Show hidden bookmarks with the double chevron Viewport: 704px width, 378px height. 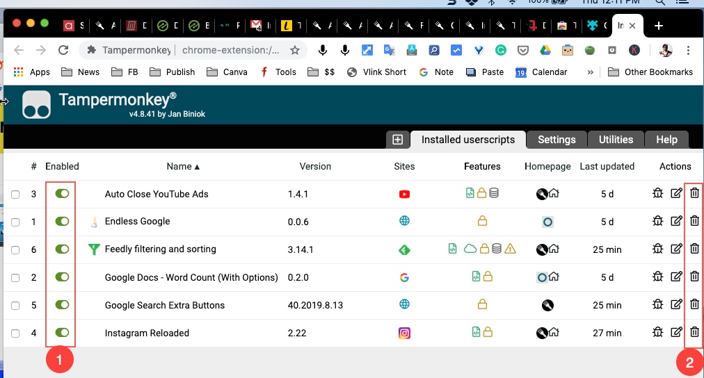point(590,72)
